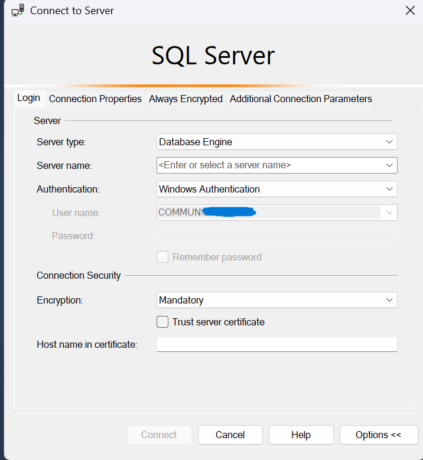
Task: Open the Always Encrypted tab
Action: click(x=186, y=99)
